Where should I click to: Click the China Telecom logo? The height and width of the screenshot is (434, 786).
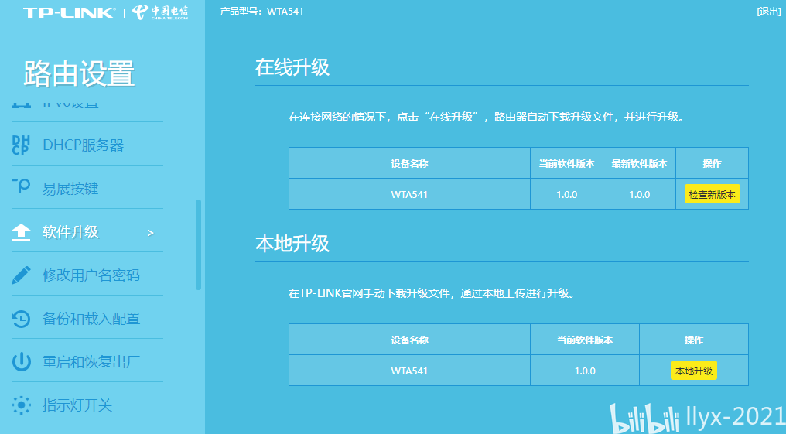coord(160,12)
